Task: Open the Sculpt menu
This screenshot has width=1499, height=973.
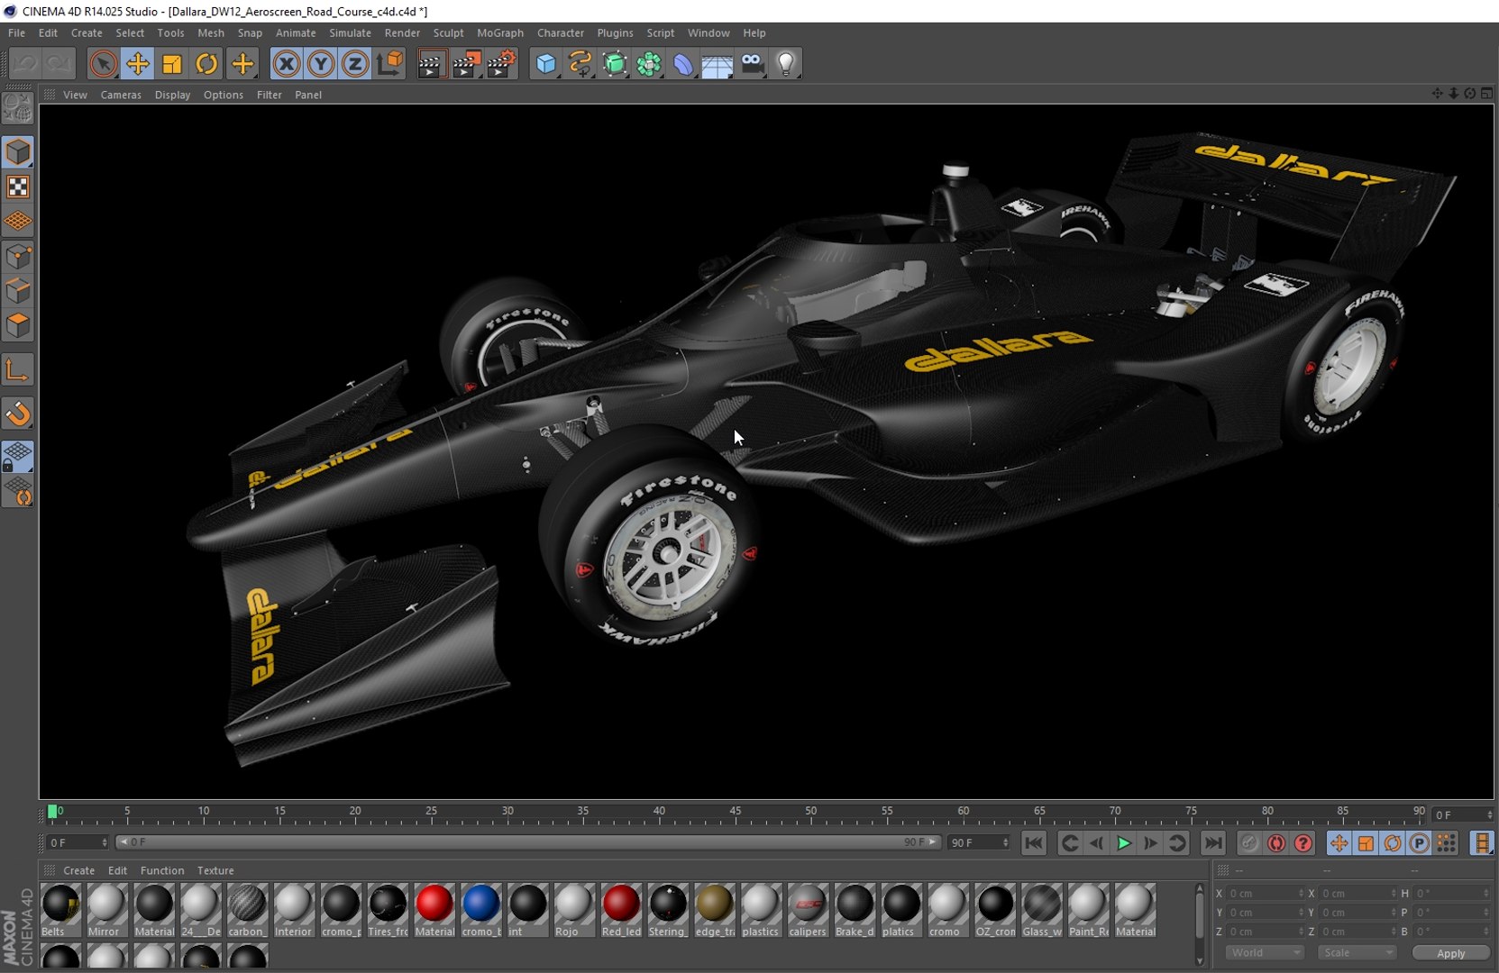Action: pyautogui.click(x=448, y=32)
